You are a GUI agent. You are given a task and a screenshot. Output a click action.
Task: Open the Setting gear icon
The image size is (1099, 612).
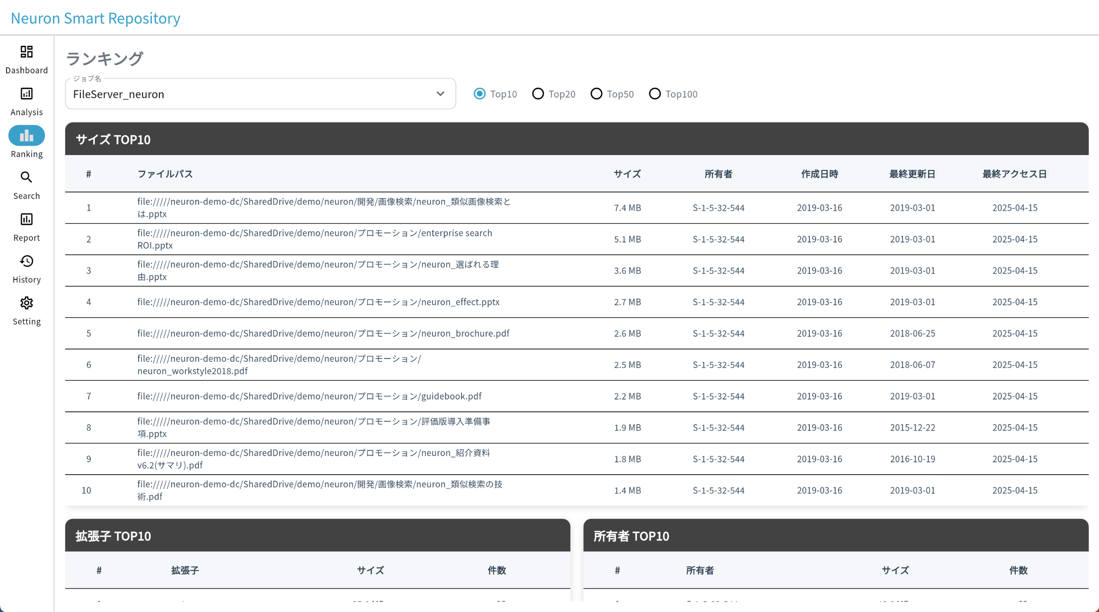(x=26, y=303)
